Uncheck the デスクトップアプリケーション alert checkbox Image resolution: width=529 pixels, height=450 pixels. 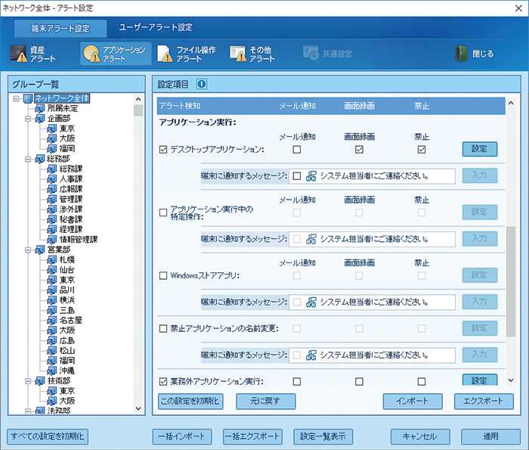pos(163,150)
